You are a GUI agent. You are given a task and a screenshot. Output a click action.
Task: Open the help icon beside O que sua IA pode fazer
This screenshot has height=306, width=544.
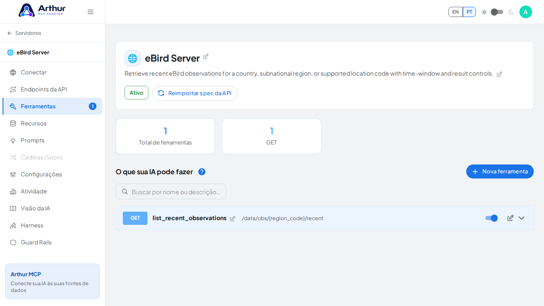click(202, 172)
